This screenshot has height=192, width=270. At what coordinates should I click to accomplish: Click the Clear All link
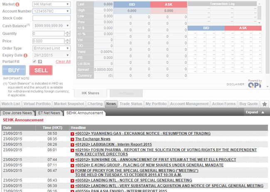[x=63, y=62]
